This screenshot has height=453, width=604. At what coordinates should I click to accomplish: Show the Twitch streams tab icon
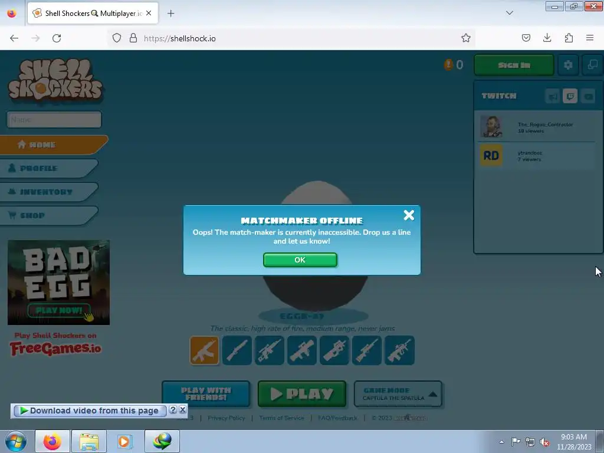coord(570,96)
